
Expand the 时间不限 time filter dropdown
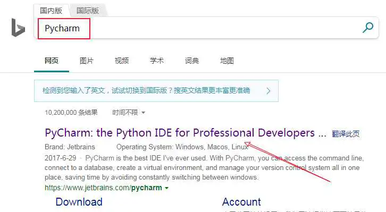[x=128, y=113]
